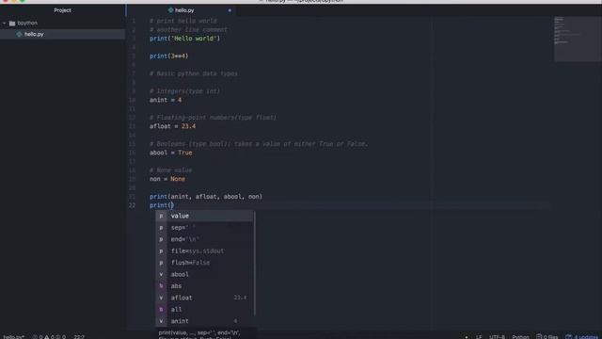Image resolution: width=602 pixels, height=339 pixels.
Task: Click the 'afloat = 23.4' code line
Action: click(x=172, y=126)
